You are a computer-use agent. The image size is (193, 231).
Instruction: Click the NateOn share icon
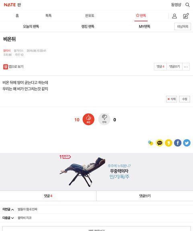point(150,143)
